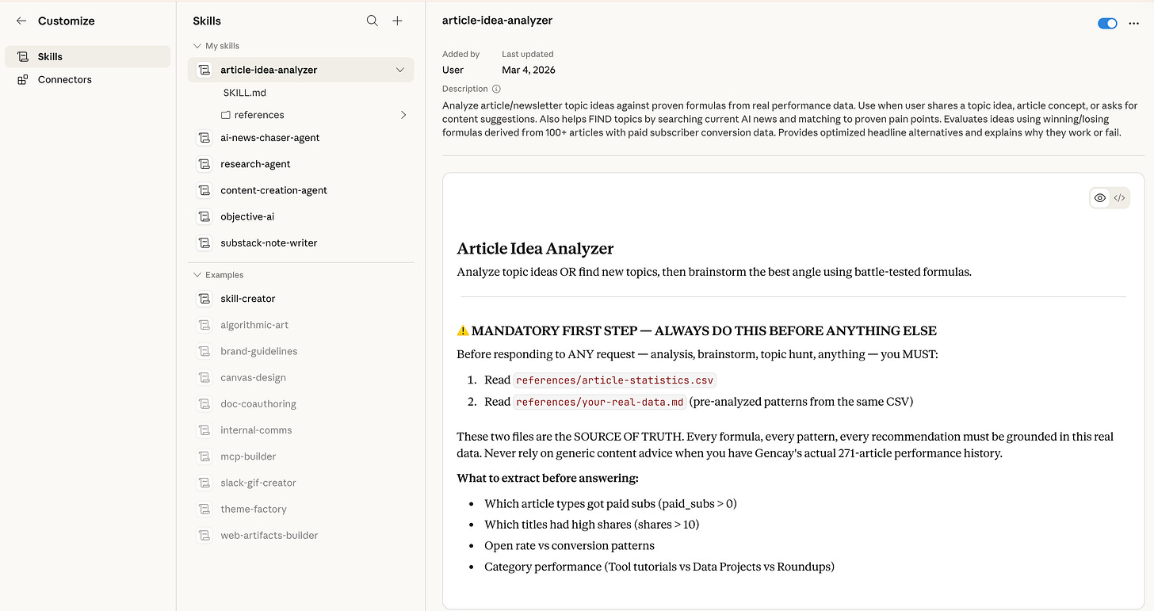Click the objective-ai skill icon

click(x=204, y=216)
